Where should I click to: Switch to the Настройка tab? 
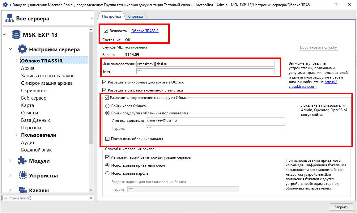111,16
